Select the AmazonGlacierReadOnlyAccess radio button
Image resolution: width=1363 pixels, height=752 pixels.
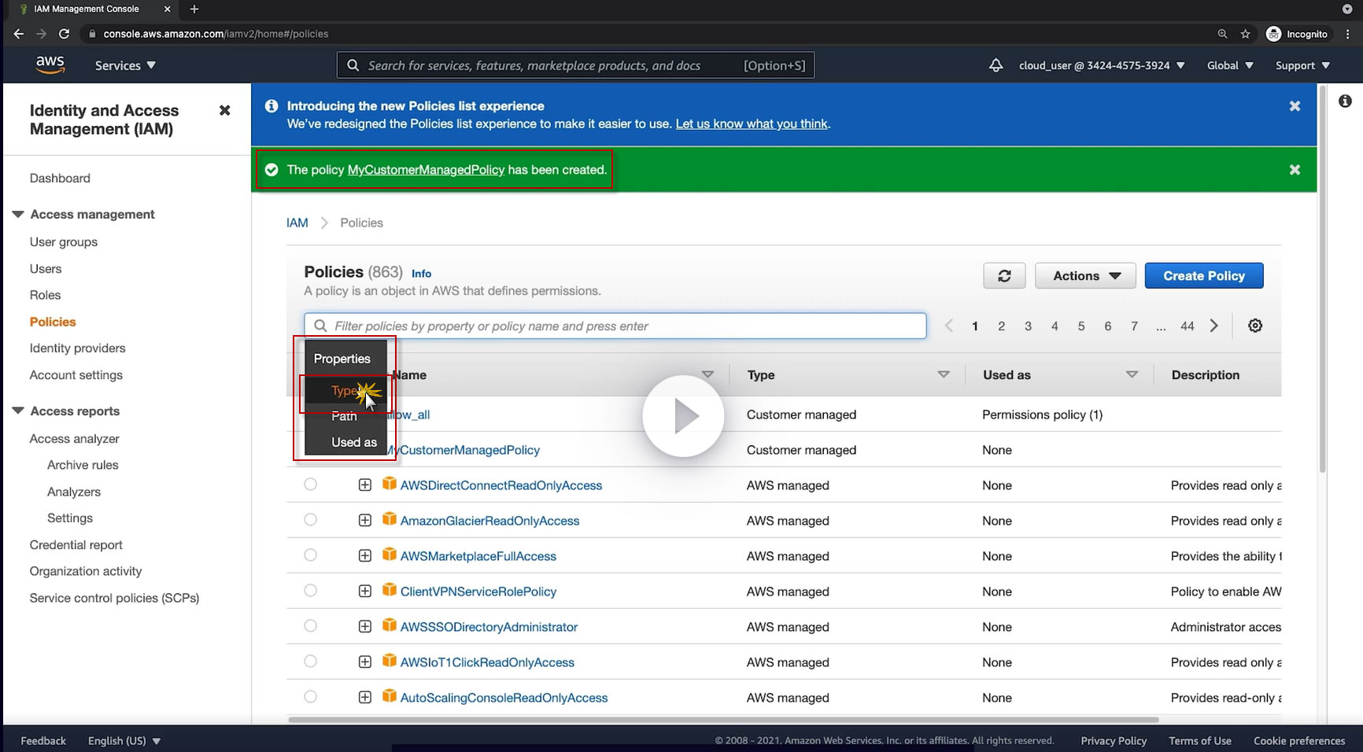pyautogui.click(x=311, y=520)
